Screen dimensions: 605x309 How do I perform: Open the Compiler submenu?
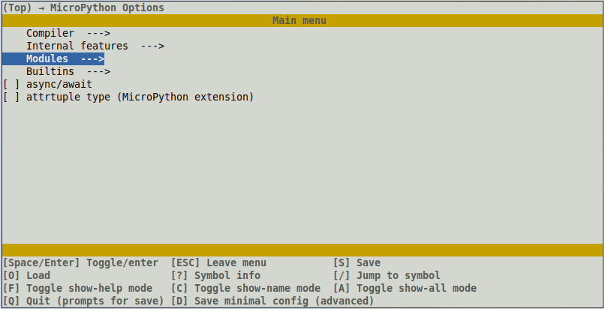pyautogui.click(x=68, y=34)
